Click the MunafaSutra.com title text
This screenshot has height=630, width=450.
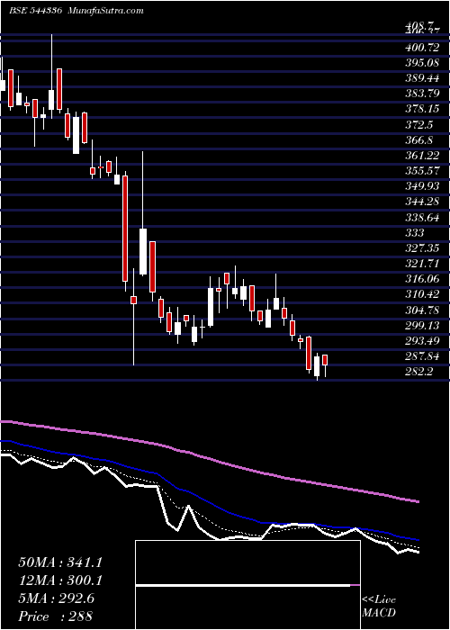click(x=106, y=11)
